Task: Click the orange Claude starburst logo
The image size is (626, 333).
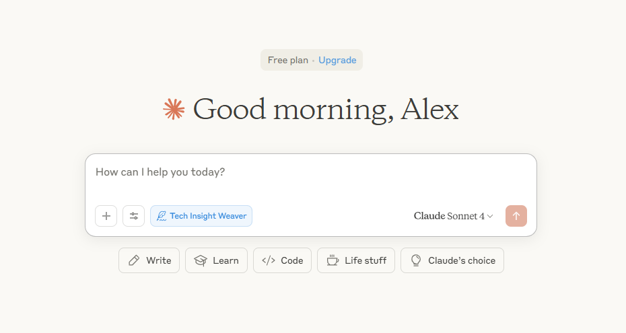Action: [x=174, y=110]
